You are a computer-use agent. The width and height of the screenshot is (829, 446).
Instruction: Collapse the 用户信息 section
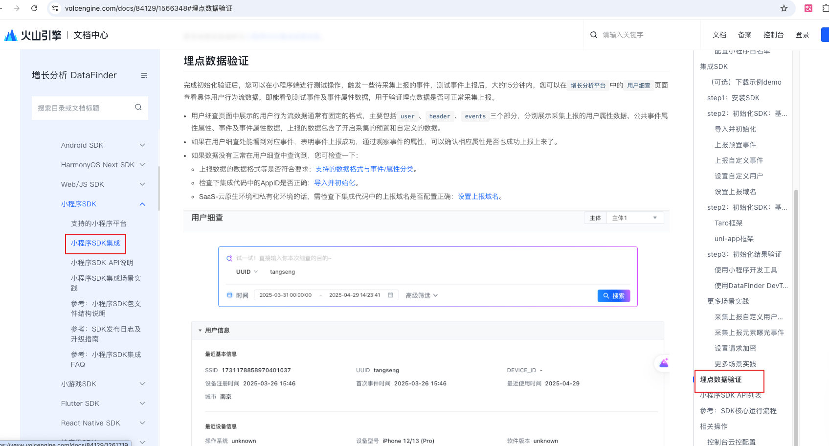(200, 331)
